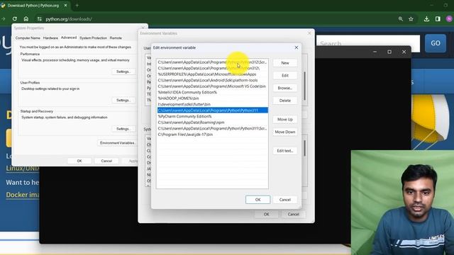Click New in Edit environment variable
454x255 pixels.
[x=285, y=63]
